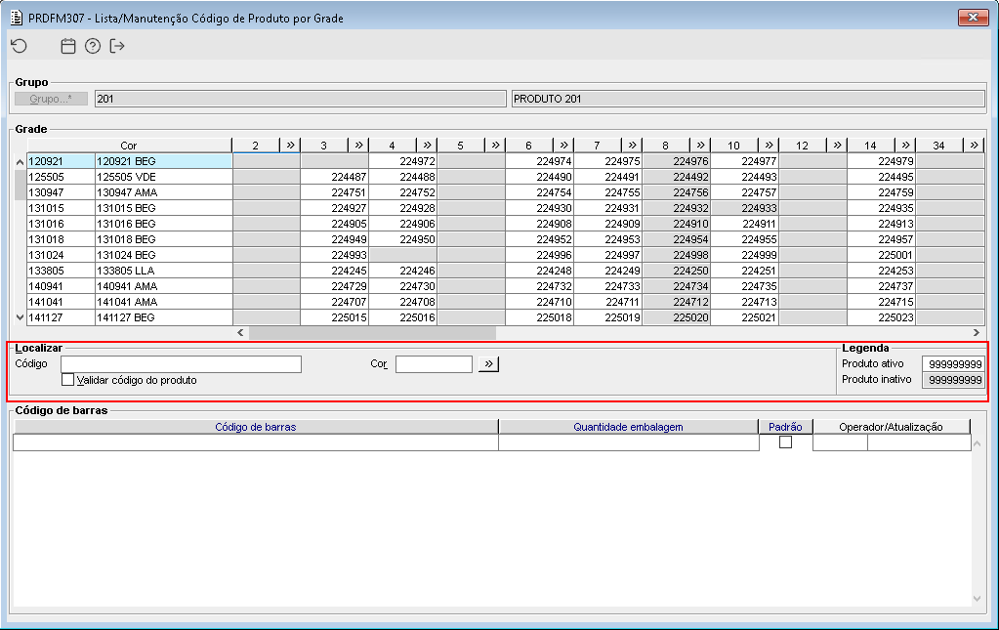Focus the group code field showing 201
This screenshot has width=999, height=630.
(x=300, y=99)
